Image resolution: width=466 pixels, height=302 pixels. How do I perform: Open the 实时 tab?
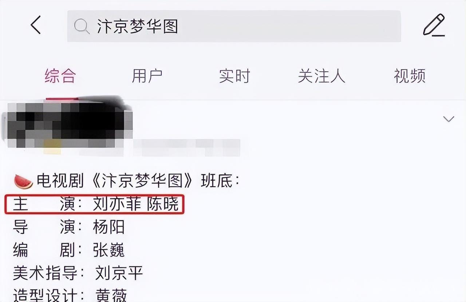234,76
